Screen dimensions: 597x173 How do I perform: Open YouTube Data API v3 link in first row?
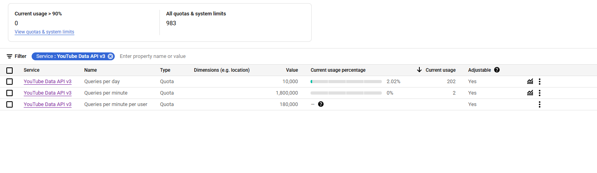click(x=47, y=82)
